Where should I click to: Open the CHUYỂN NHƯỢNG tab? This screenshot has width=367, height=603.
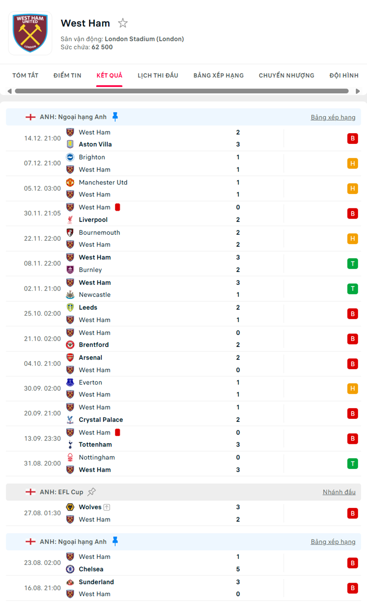(x=287, y=75)
